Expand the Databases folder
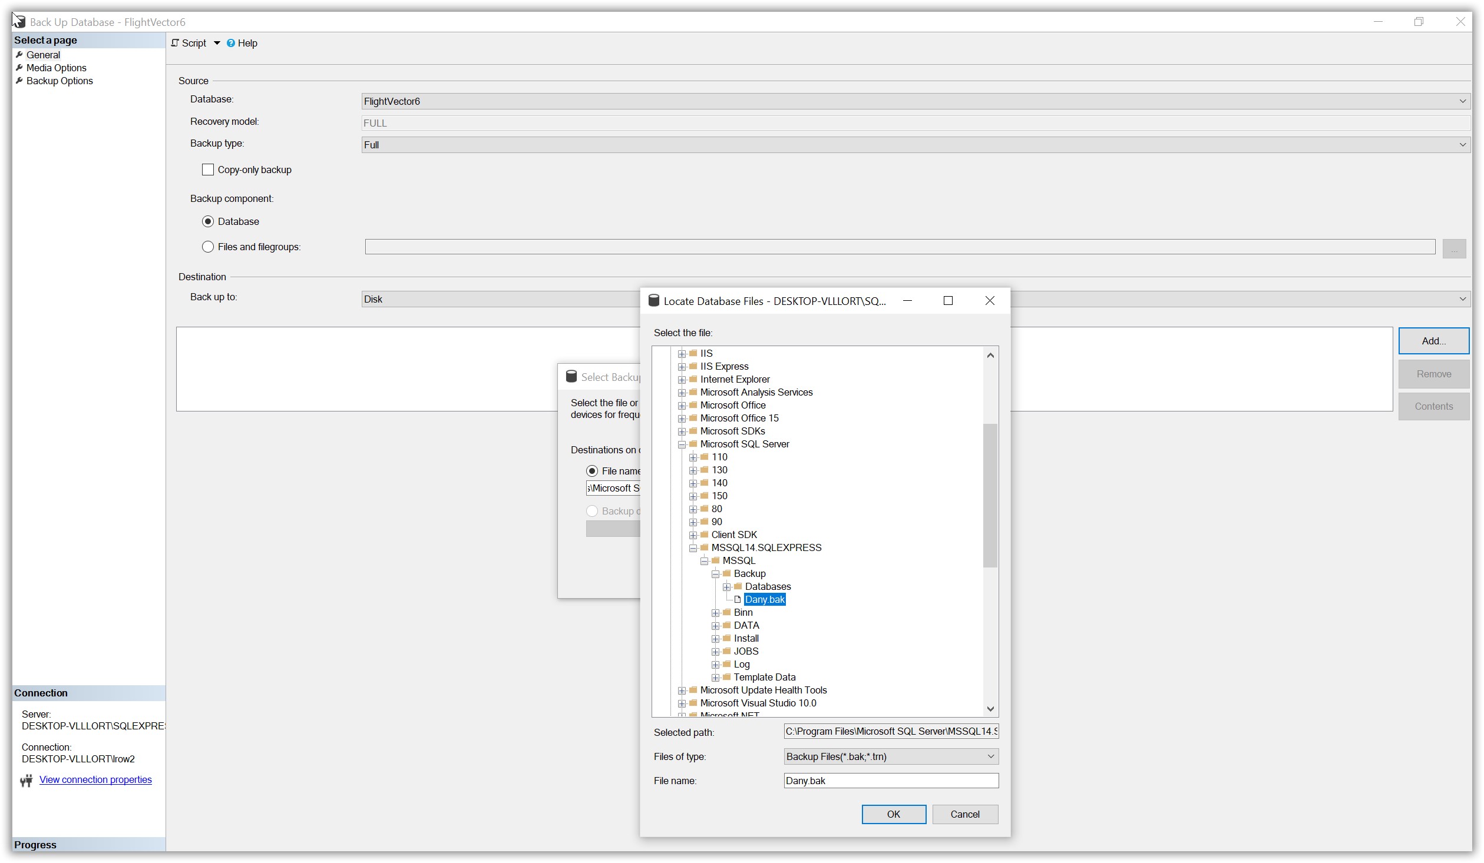The image size is (1484, 863). (x=726, y=587)
